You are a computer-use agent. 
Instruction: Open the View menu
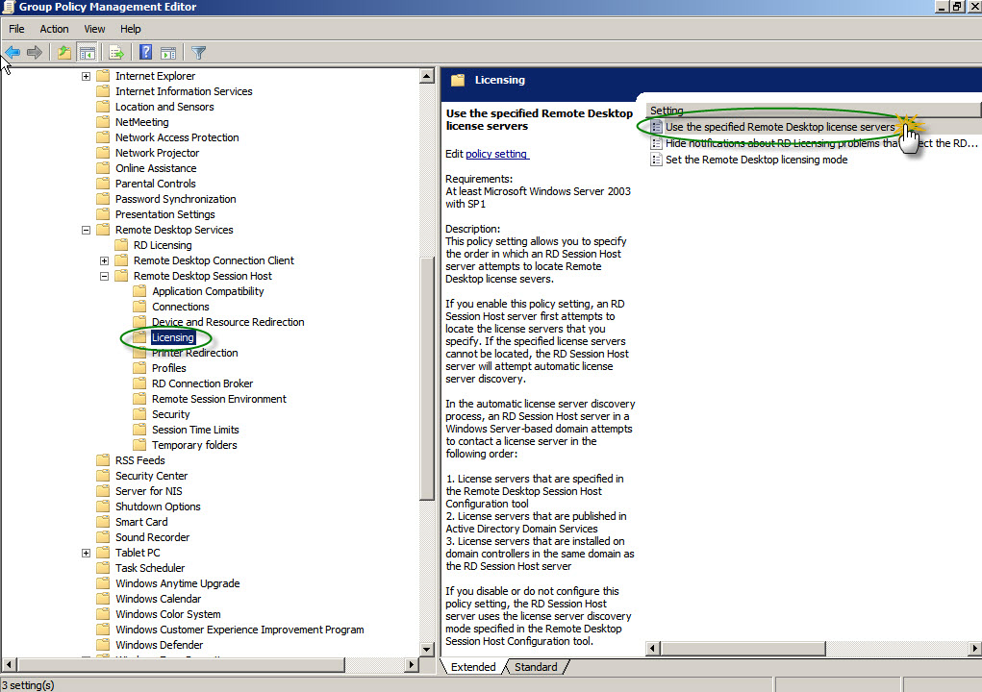[x=94, y=29]
